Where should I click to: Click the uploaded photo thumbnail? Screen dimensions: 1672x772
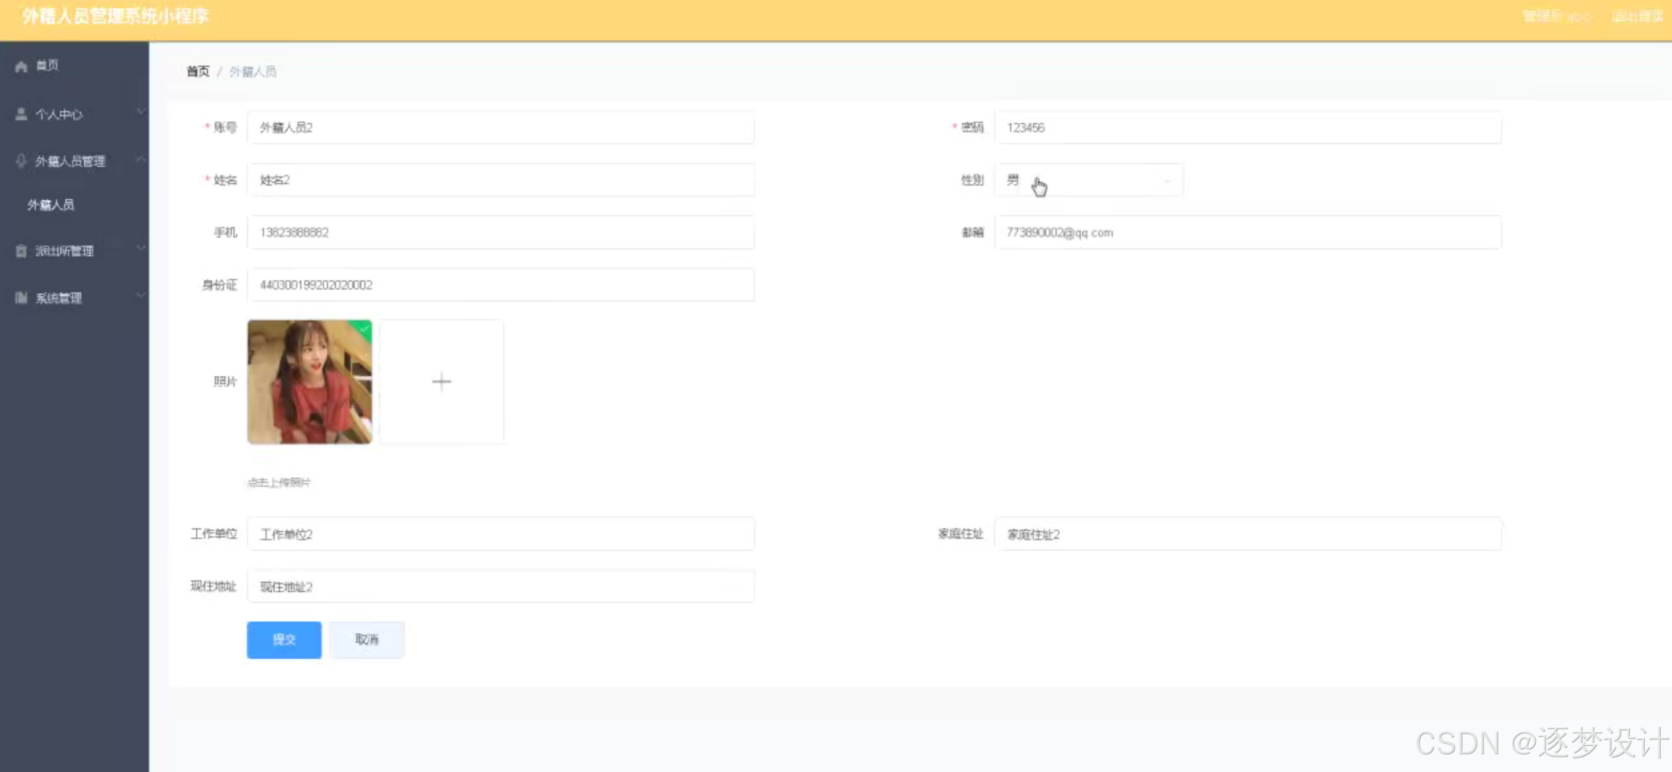click(x=309, y=383)
